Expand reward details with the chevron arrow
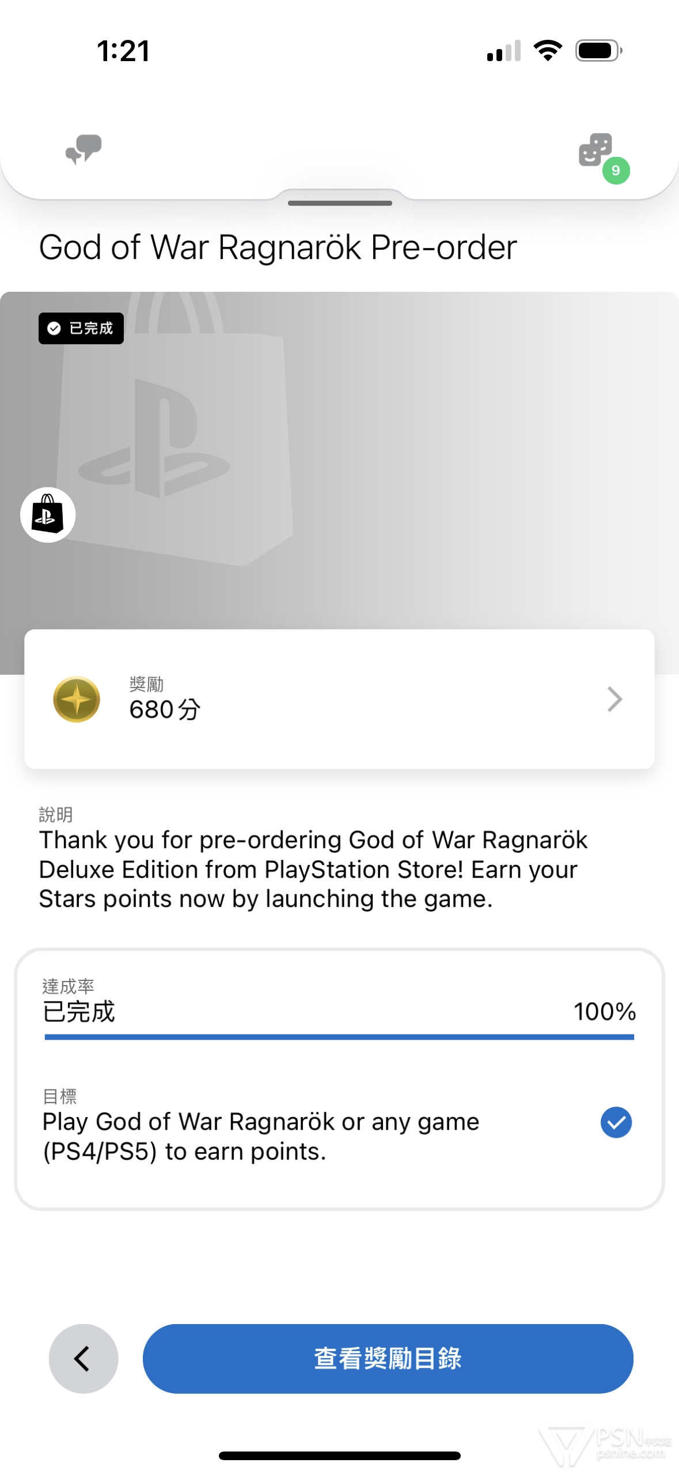 614,699
